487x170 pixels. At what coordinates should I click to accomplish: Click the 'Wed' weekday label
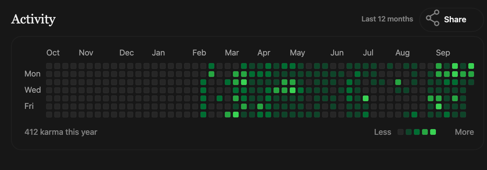tap(33, 90)
